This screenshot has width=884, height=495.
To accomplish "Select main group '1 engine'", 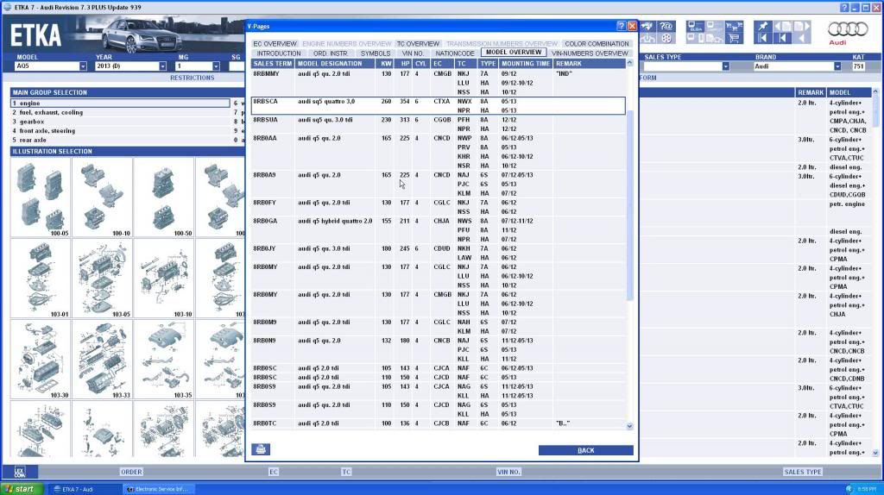I will click(120, 103).
